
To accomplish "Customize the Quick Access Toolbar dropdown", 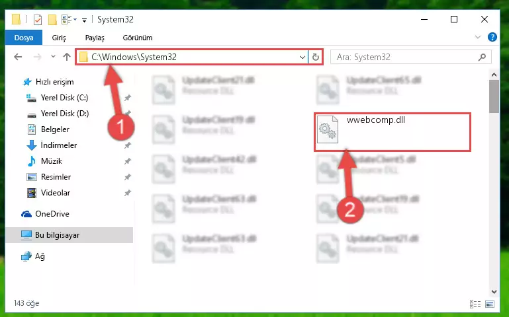I will tap(85, 20).
